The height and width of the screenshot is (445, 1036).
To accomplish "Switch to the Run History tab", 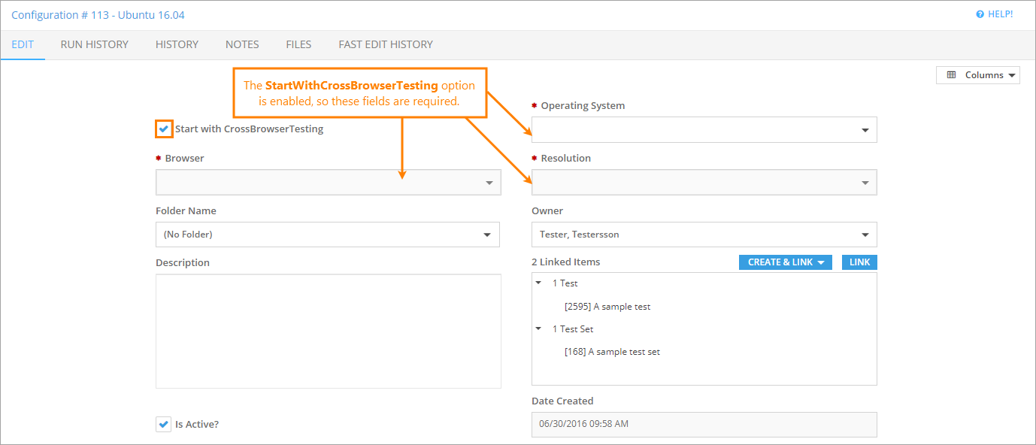I will click(x=95, y=44).
